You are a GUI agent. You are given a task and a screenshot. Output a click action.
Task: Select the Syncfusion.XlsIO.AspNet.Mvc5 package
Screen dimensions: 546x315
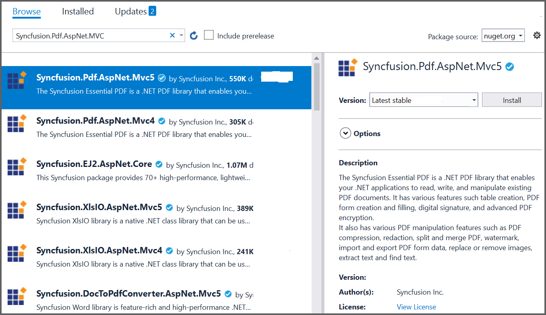[x=156, y=217]
